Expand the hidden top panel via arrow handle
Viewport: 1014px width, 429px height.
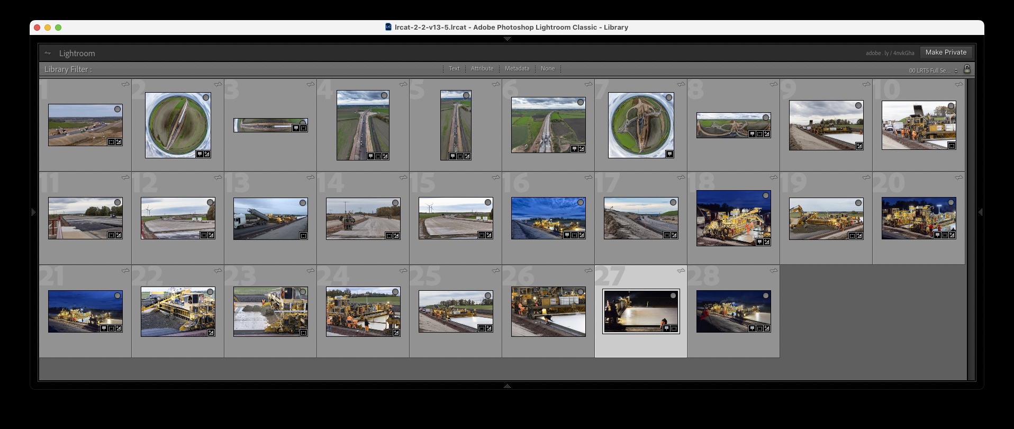click(x=507, y=39)
